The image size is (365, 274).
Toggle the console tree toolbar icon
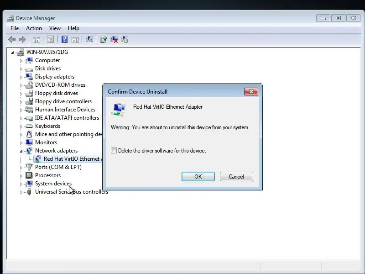coord(36,40)
